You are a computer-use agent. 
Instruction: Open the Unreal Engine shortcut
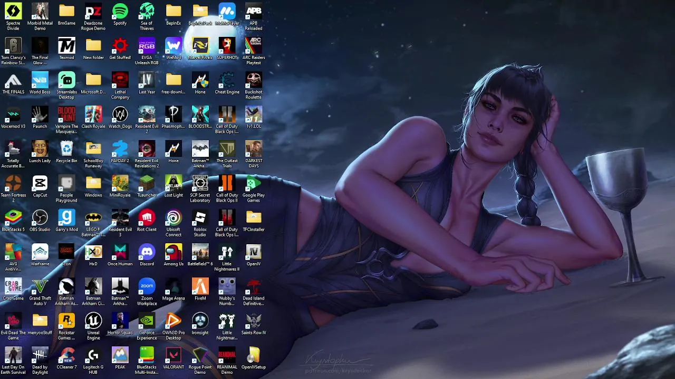(x=93, y=321)
